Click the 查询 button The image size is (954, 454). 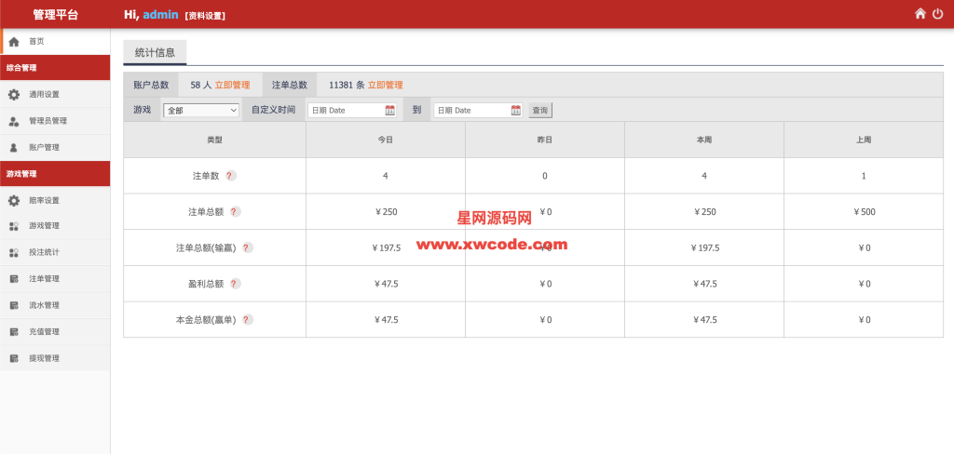click(540, 110)
